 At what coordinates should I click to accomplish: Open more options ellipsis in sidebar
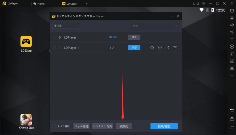[232, 75]
